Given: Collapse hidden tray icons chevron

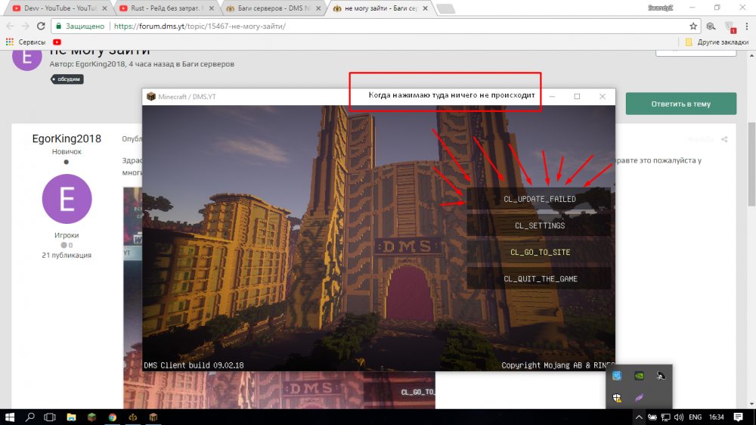Looking at the screenshot, I should (x=638, y=417).
